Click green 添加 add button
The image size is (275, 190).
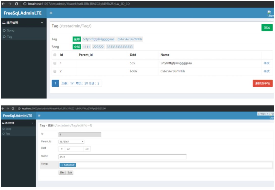[x=267, y=27]
